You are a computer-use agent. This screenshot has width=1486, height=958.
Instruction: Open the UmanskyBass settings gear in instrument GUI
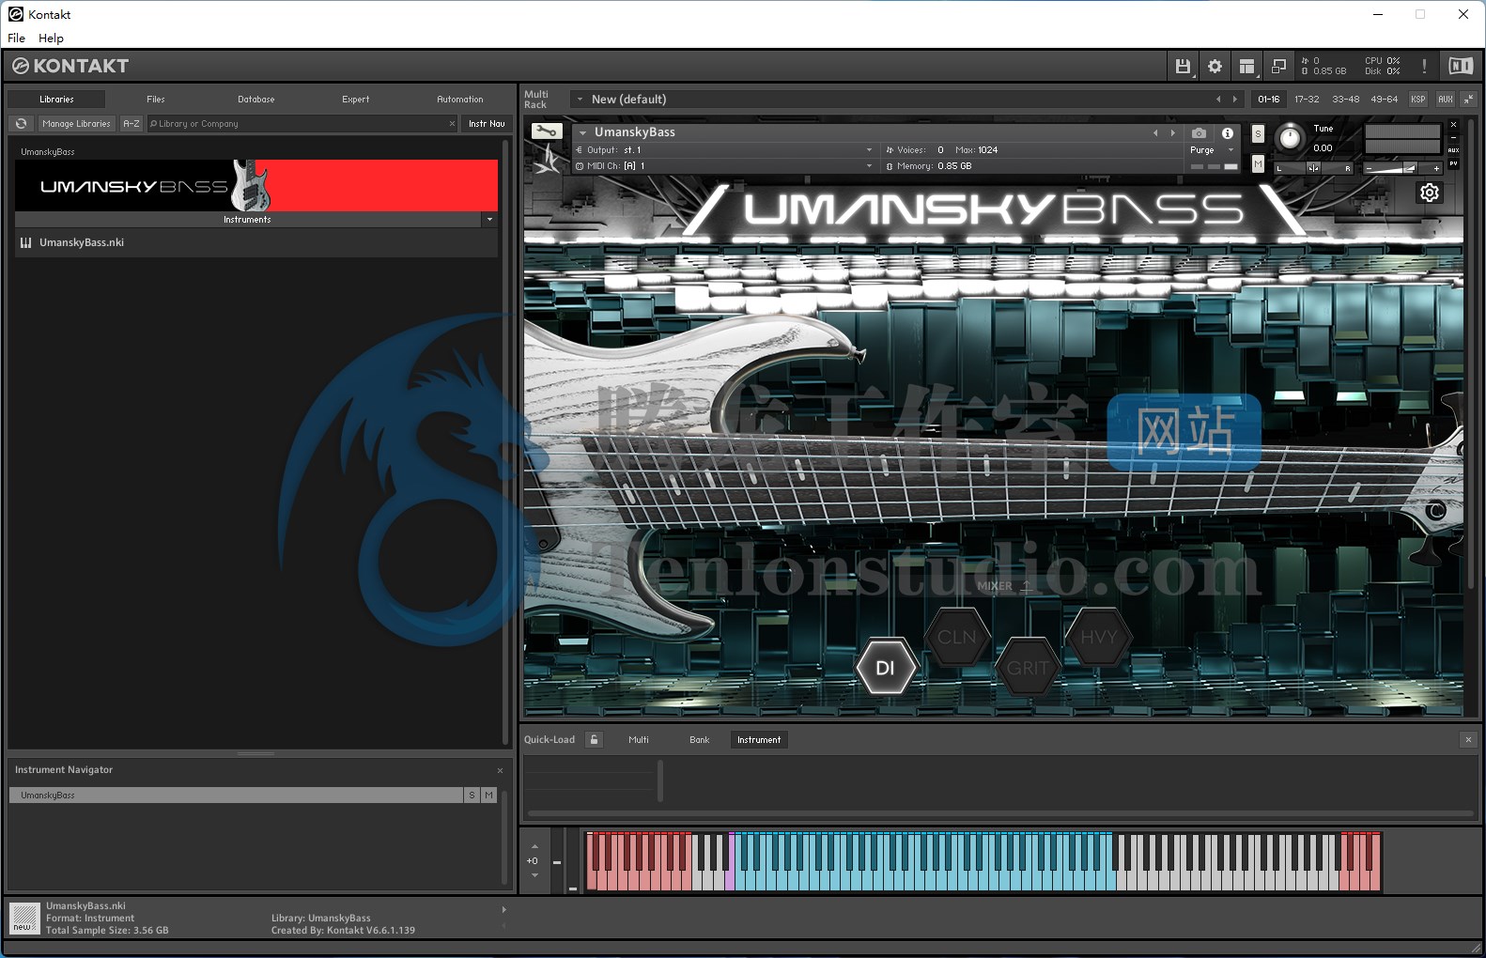tap(1430, 193)
